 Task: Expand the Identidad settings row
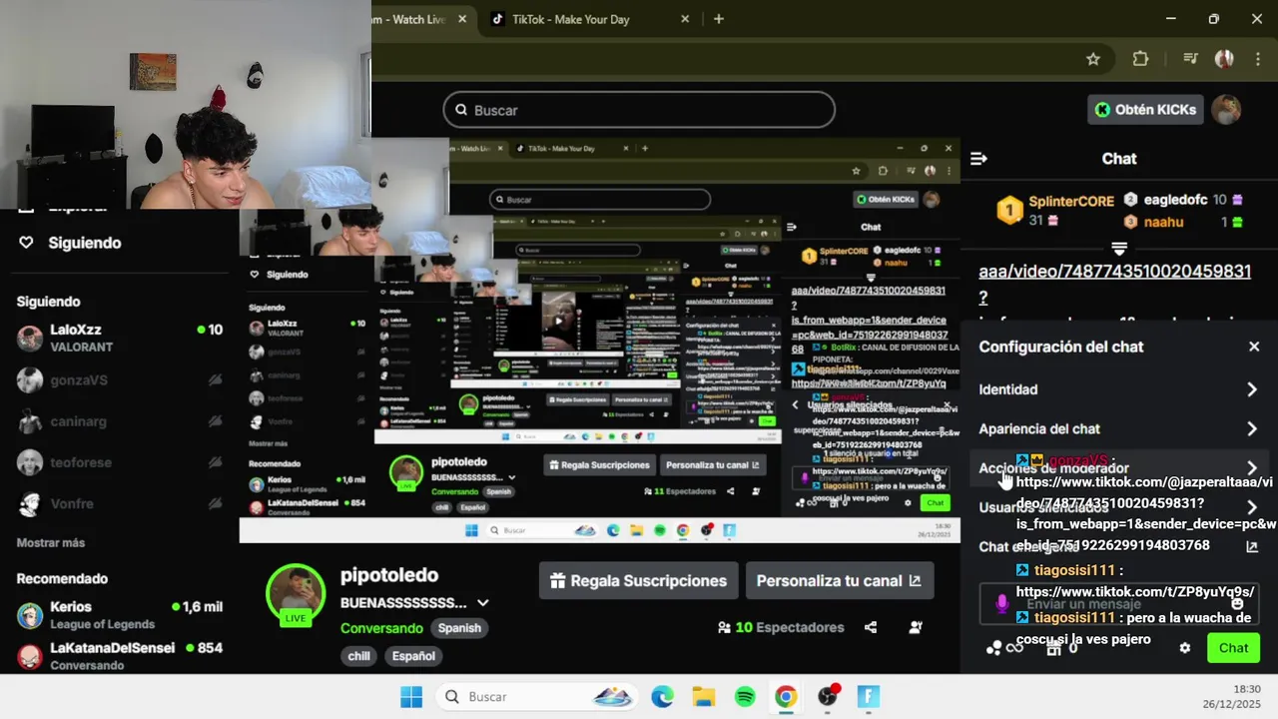1118,389
